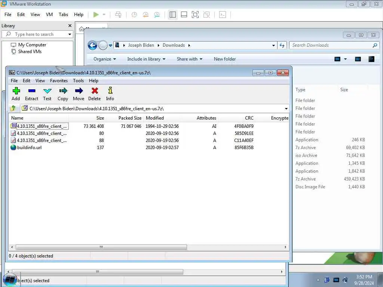The height and width of the screenshot is (287, 383).
Task: Click the red Delete icon
Action: pyautogui.click(x=95, y=94)
